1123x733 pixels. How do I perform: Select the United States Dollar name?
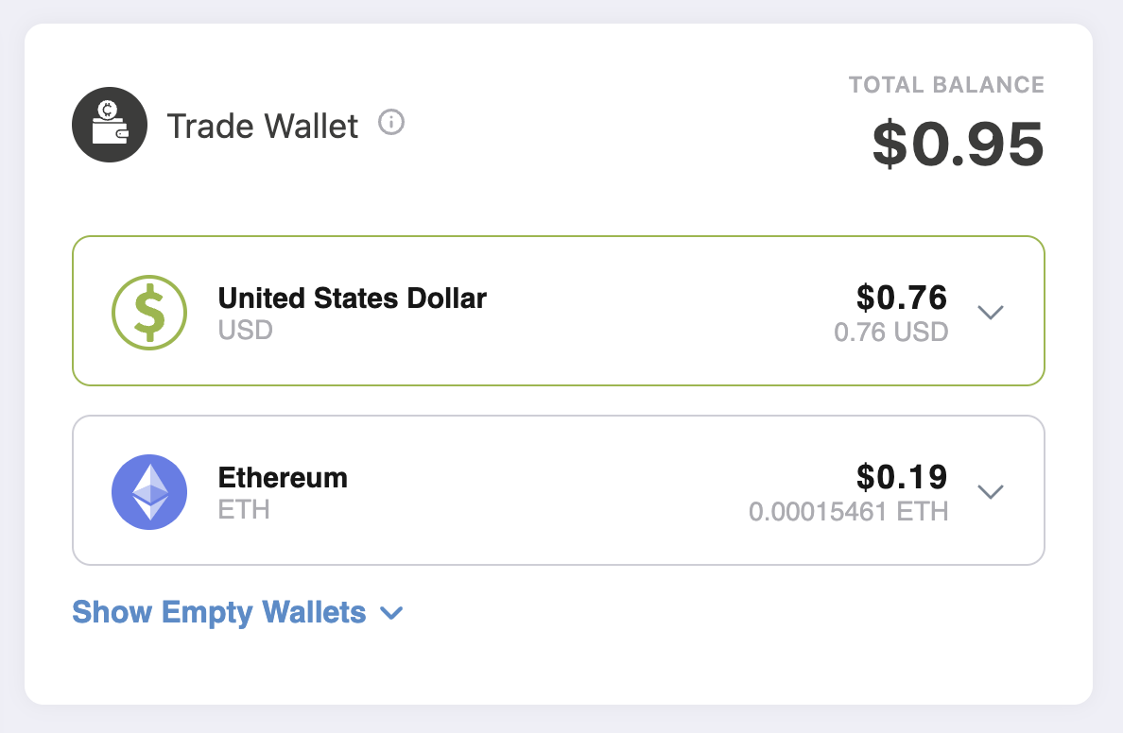pos(353,298)
